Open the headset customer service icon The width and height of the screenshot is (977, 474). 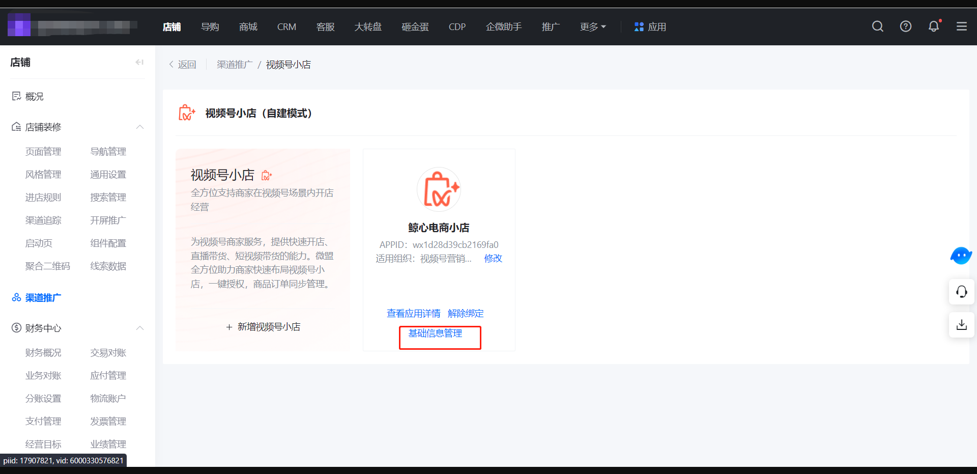962,292
